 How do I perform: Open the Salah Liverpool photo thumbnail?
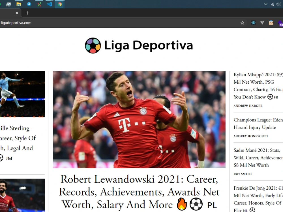pyautogui.click(x=22, y=195)
